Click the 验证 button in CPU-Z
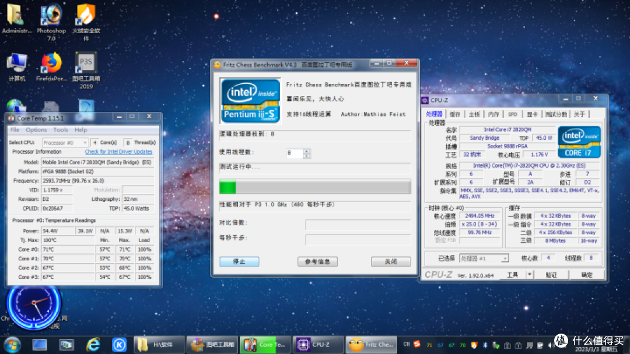Screen dimensions: 630x354 click(x=551, y=275)
